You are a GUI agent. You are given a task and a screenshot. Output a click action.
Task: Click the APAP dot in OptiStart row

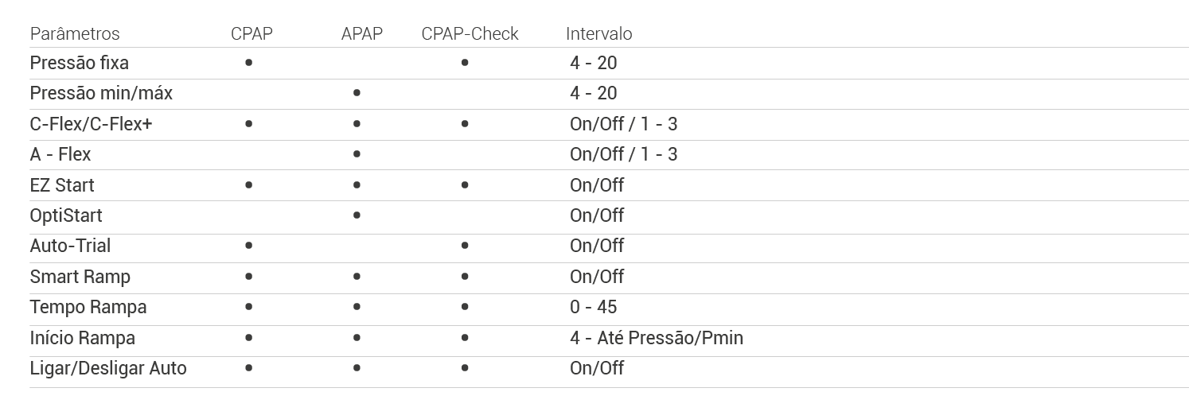pyautogui.click(x=357, y=215)
